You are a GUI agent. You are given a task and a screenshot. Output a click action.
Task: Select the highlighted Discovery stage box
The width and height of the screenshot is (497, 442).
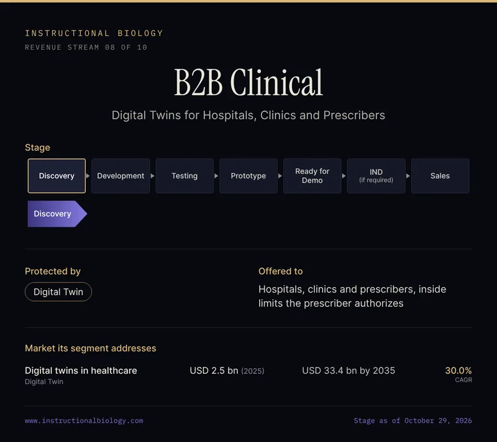click(57, 176)
